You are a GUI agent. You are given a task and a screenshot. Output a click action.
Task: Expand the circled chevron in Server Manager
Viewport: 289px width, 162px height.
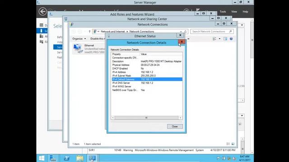click(240, 124)
